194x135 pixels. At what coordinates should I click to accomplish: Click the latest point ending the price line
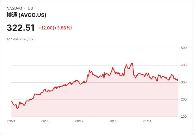[178, 79]
